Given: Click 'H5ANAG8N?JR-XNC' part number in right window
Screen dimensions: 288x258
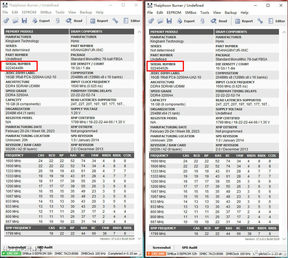Looking at the screenshot, I should pos(232,50).
